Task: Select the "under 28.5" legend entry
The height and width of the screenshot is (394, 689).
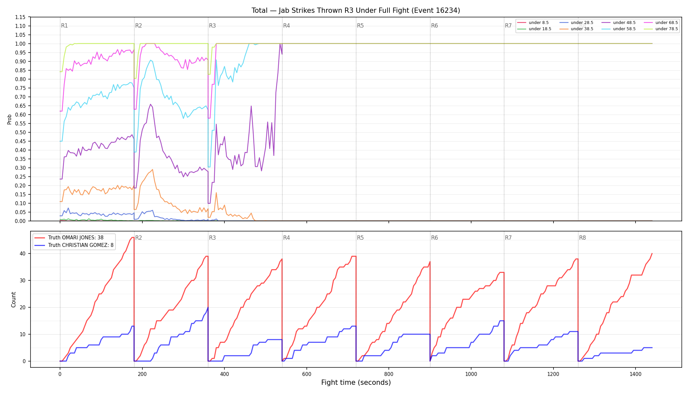Action: coord(576,23)
